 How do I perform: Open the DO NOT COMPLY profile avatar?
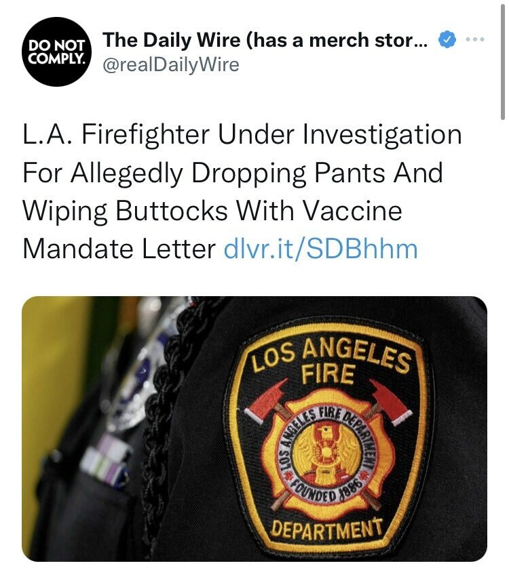tap(56, 52)
